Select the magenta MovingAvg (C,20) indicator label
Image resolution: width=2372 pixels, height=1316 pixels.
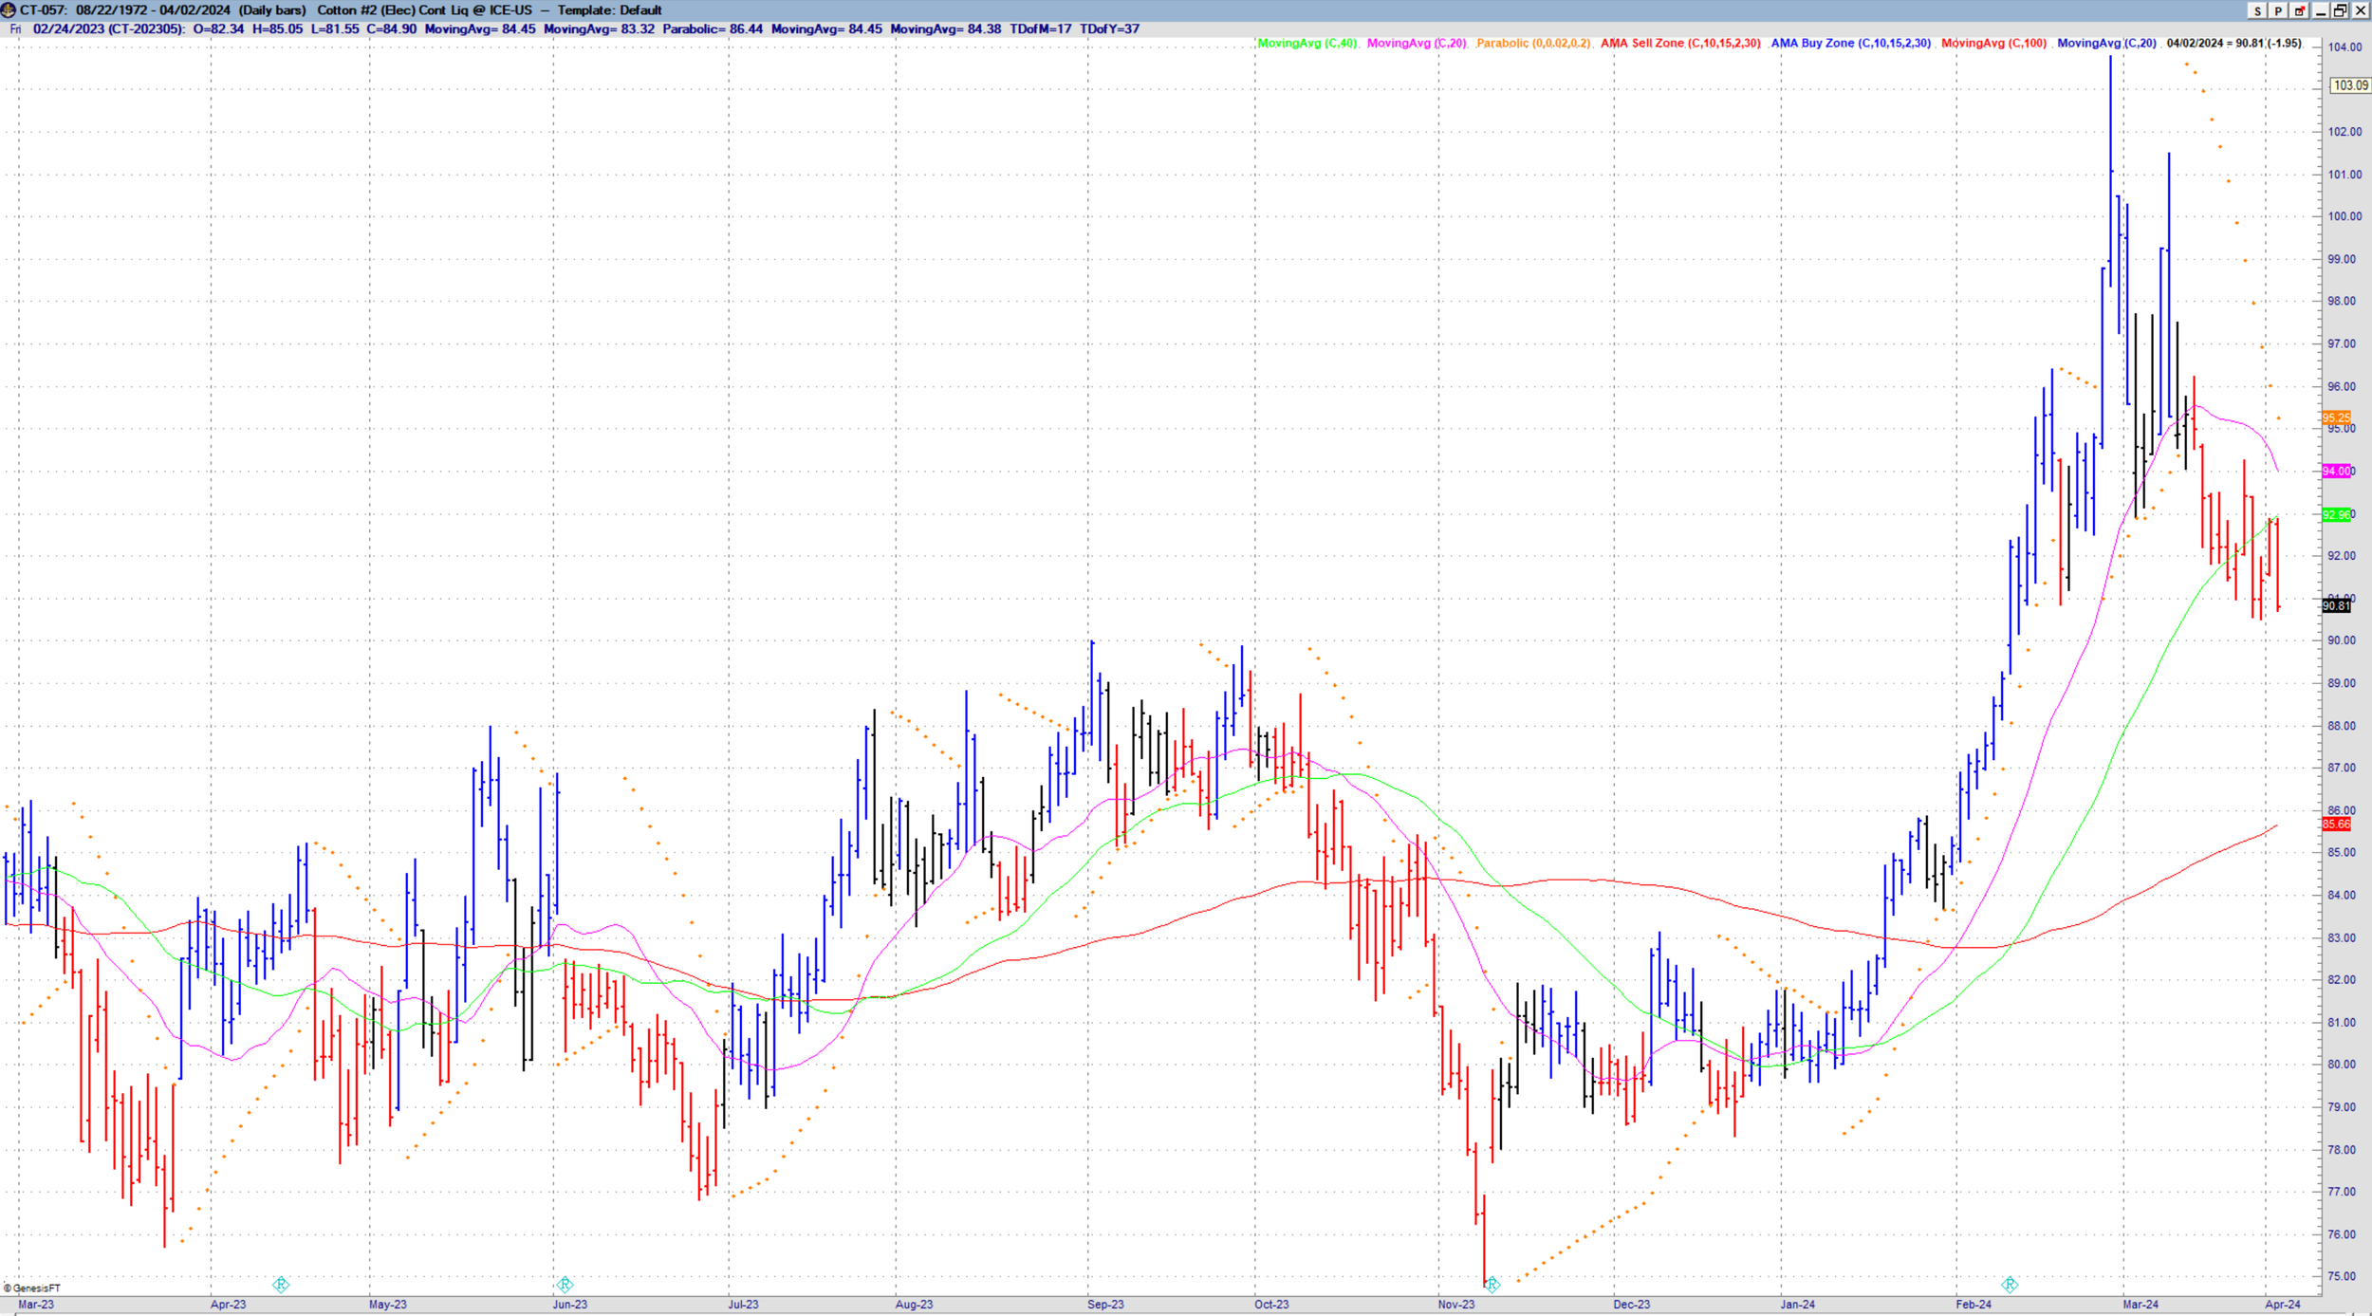1416,44
